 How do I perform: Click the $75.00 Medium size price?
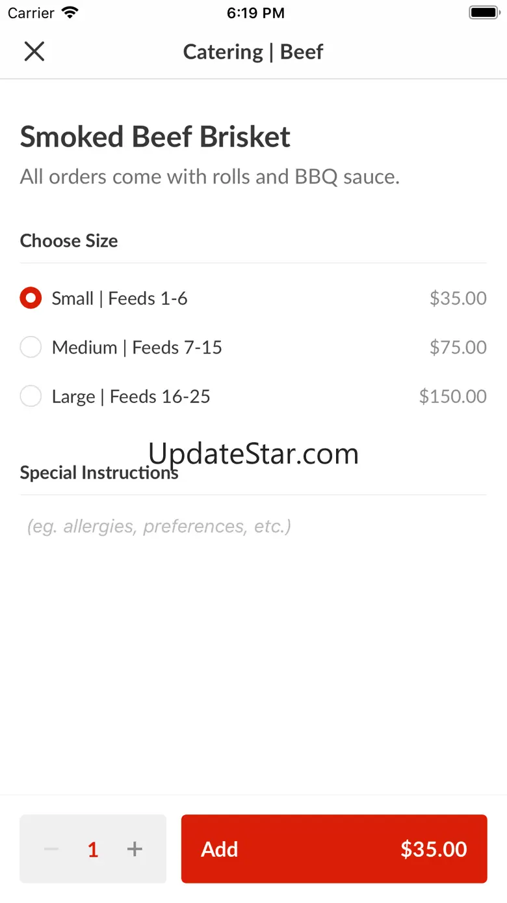458,347
